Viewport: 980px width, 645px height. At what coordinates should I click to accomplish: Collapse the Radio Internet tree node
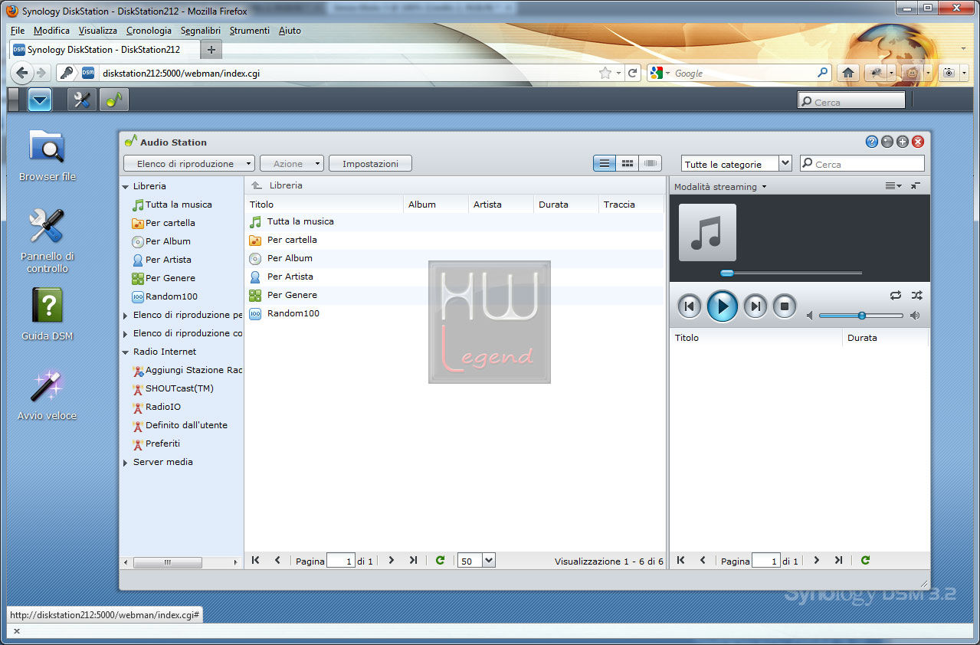click(126, 352)
